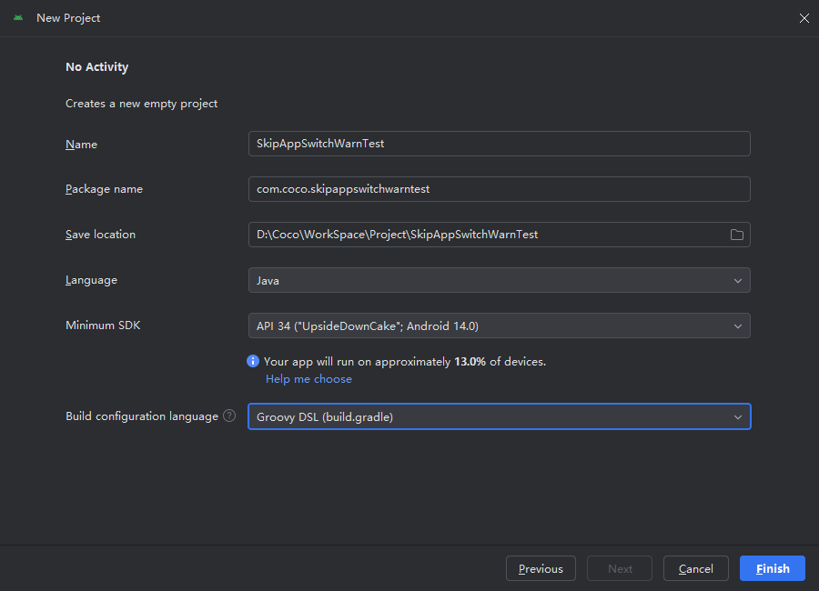This screenshot has height=591, width=819.
Task: Click the Language label
Action: point(91,280)
